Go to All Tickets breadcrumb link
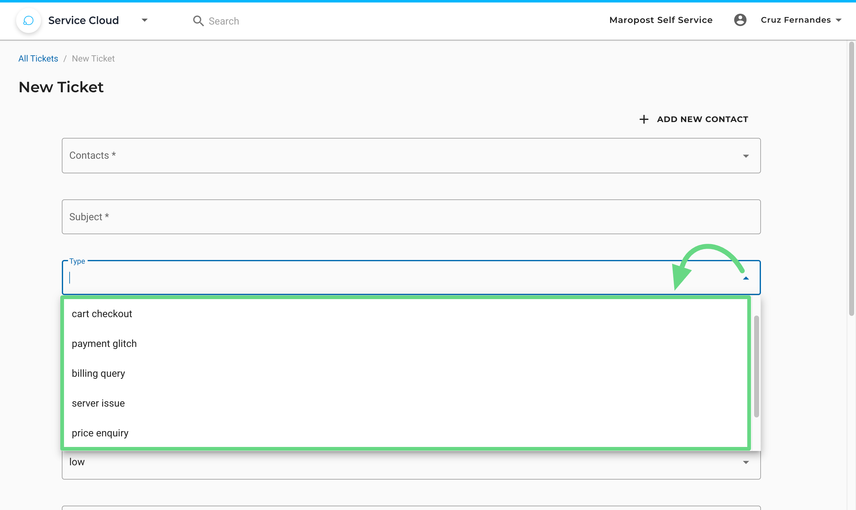This screenshot has width=856, height=510. point(38,58)
